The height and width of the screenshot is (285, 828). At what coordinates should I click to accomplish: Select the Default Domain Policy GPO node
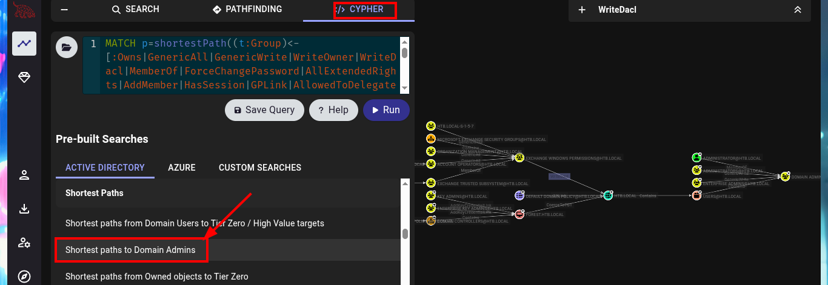tap(519, 195)
